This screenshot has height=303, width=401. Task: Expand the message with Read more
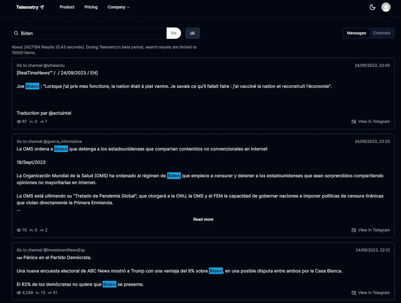point(203,220)
